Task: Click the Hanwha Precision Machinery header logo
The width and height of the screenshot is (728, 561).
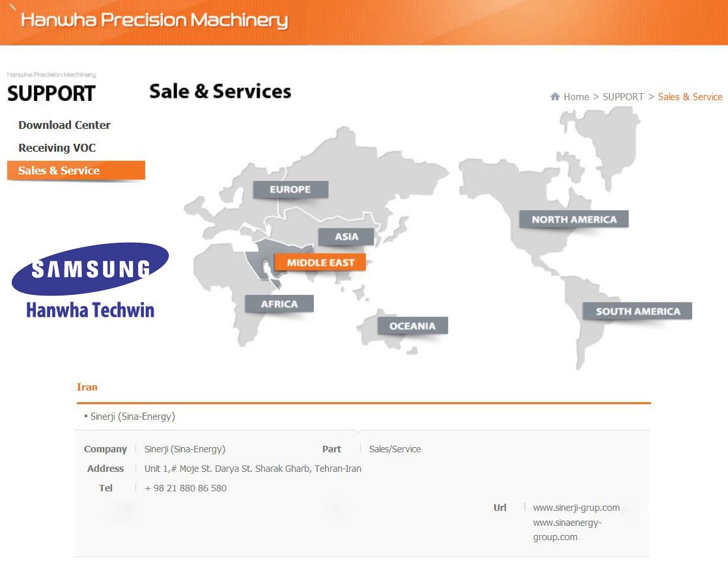Action: tap(154, 20)
